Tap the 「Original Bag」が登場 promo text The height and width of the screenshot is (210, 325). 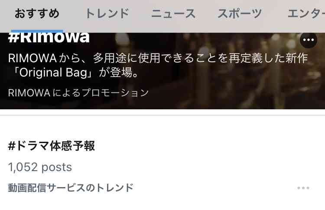click(x=75, y=73)
